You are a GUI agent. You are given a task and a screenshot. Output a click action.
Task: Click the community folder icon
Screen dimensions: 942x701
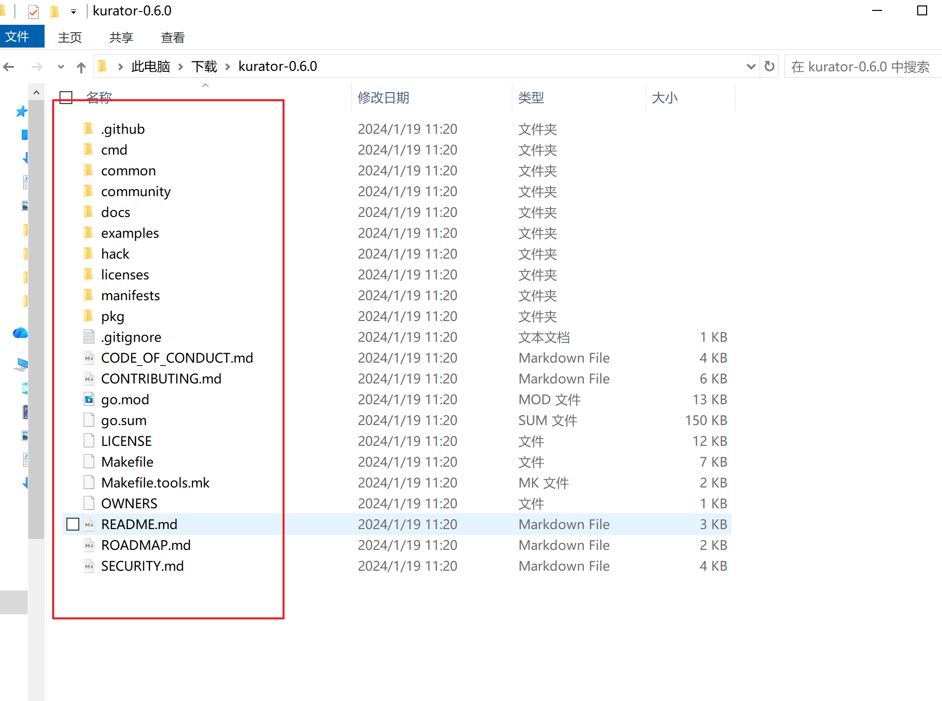[x=89, y=191]
